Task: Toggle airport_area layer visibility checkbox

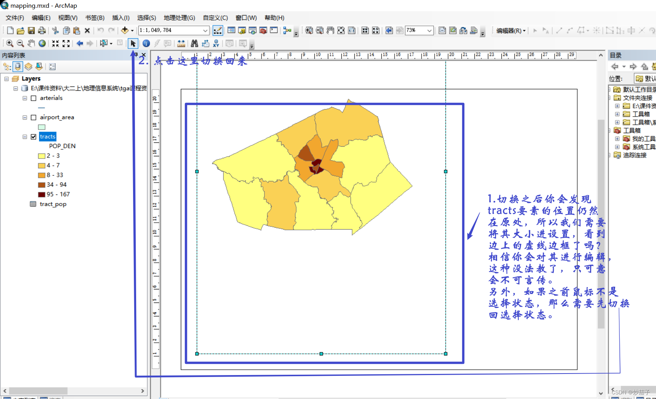Action: pos(34,117)
